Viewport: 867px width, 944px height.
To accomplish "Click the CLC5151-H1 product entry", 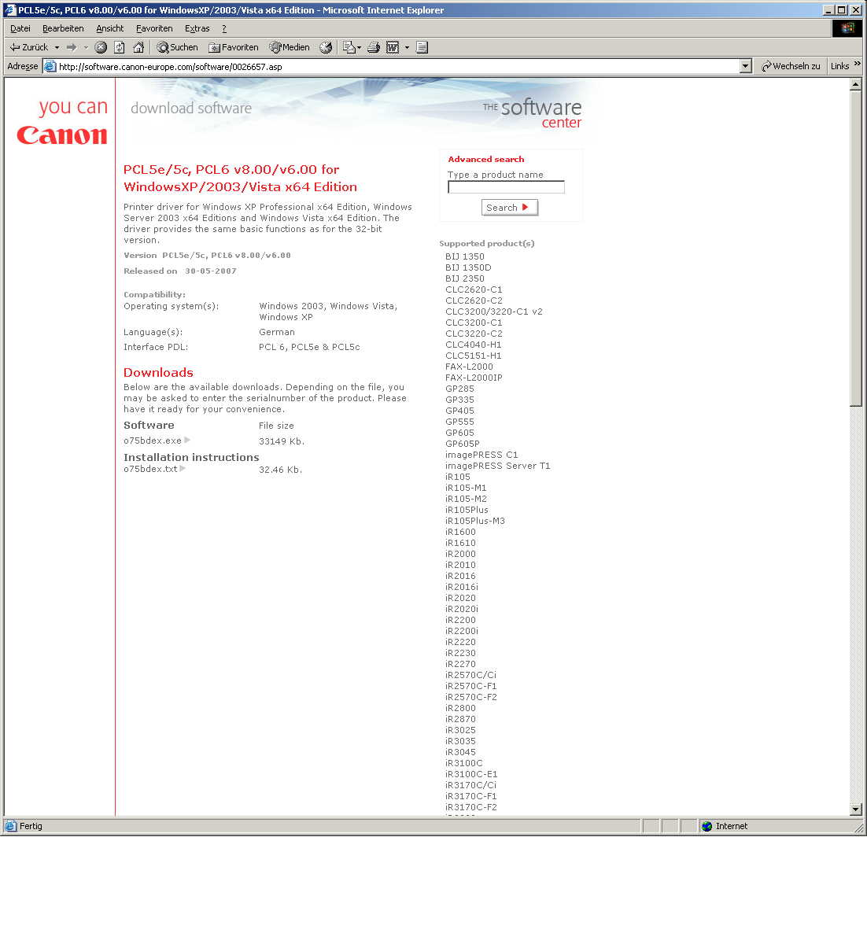I will point(474,356).
